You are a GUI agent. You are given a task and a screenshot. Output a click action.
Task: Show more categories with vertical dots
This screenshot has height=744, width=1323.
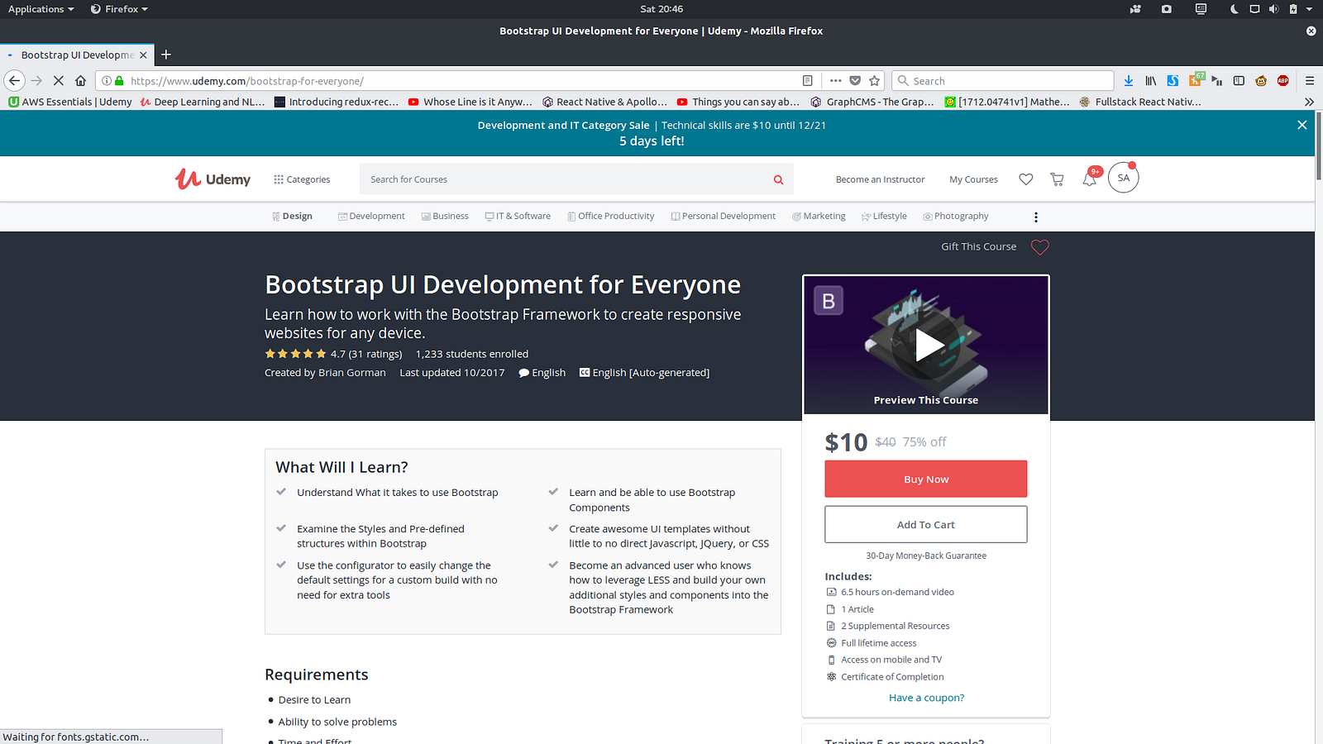click(1036, 217)
